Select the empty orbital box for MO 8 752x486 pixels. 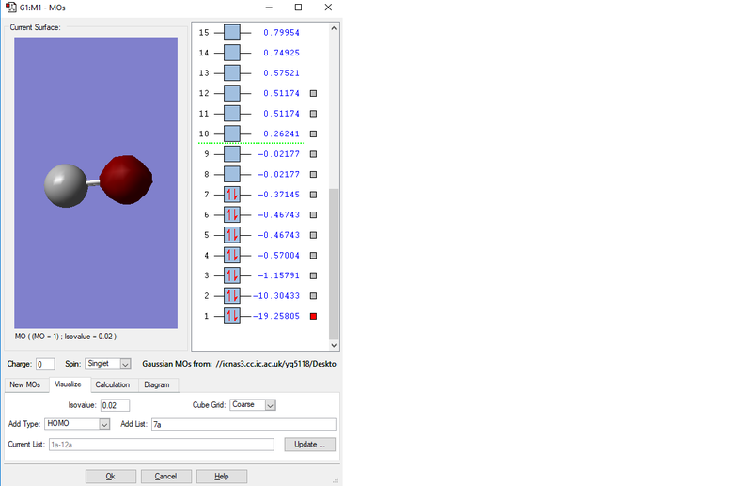(232, 174)
